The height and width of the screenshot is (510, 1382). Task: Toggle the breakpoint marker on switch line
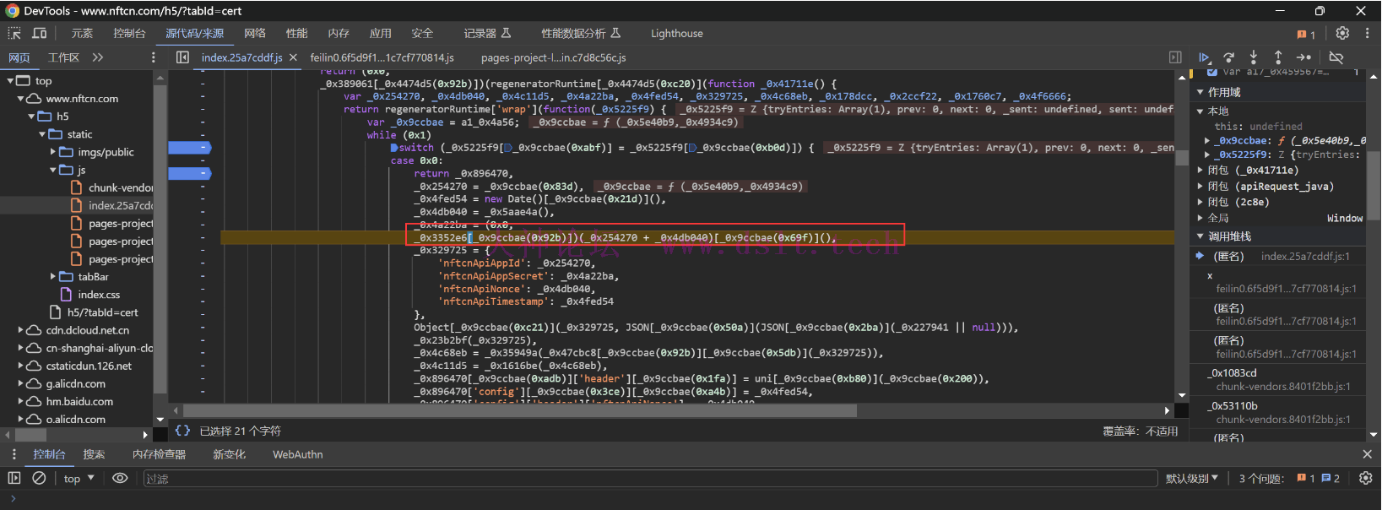click(190, 148)
